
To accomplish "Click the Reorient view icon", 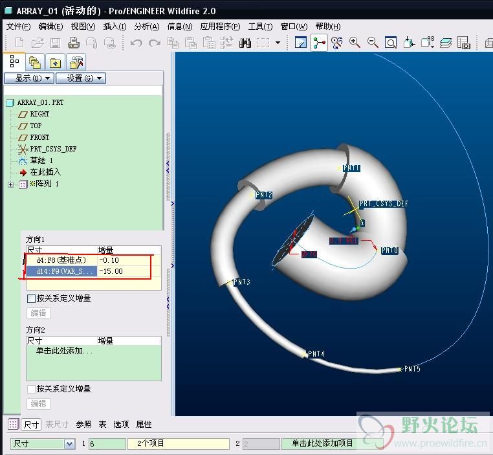I will coord(409,43).
